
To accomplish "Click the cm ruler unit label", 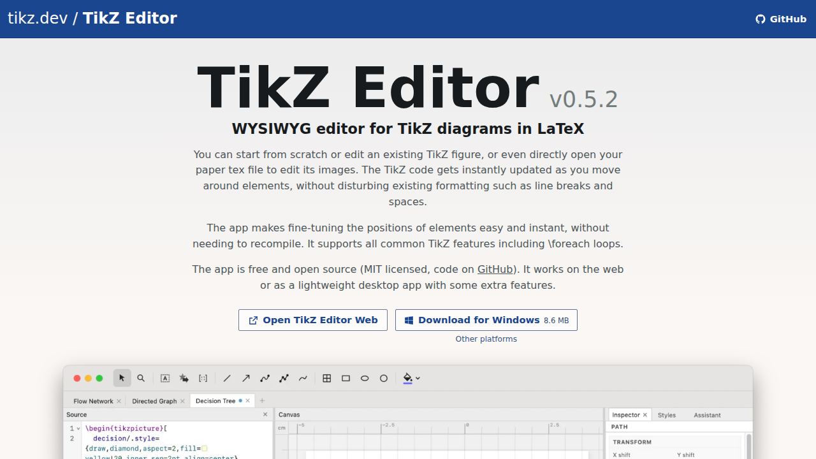I will 282,428.
